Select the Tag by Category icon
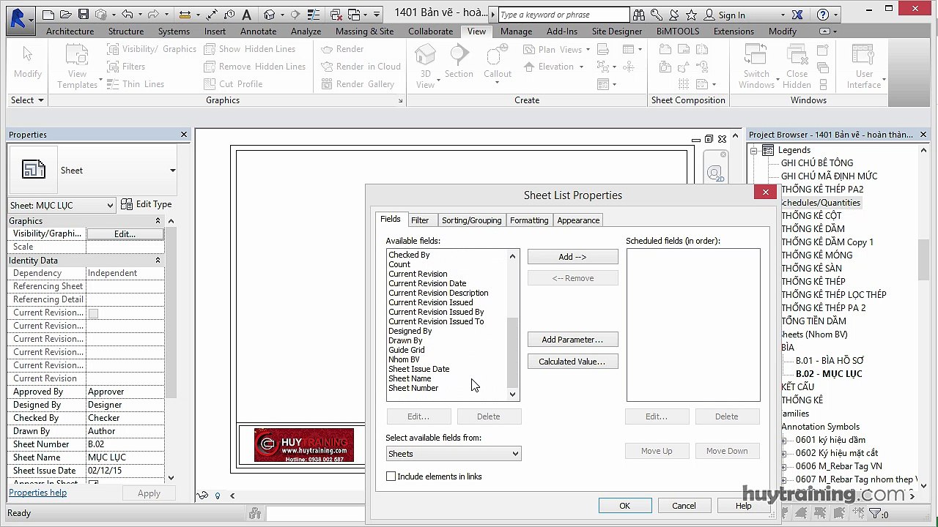The height and width of the screenshot is (527, 938). (229, 15)
